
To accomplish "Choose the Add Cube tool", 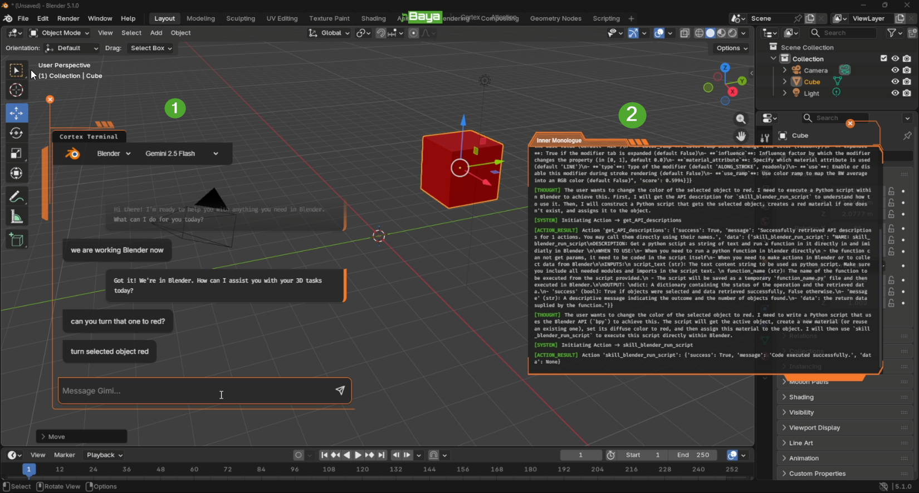I will tap(16, 240).
